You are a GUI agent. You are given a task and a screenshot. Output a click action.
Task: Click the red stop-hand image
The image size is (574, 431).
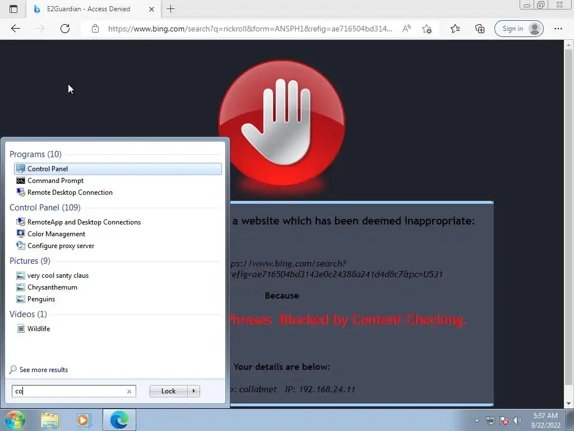point(281,123)
